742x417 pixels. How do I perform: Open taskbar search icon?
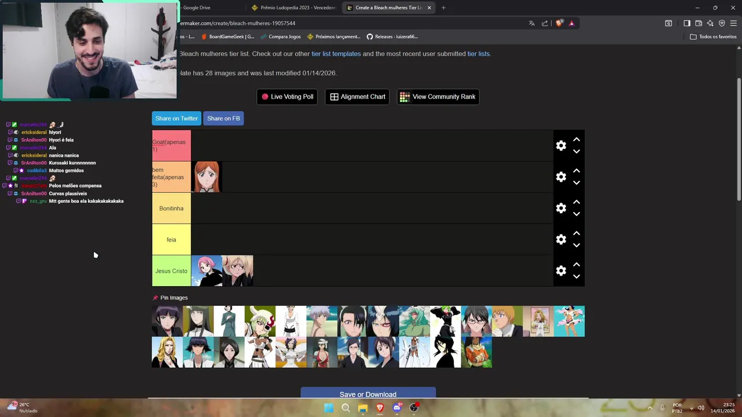click(345, 408)
